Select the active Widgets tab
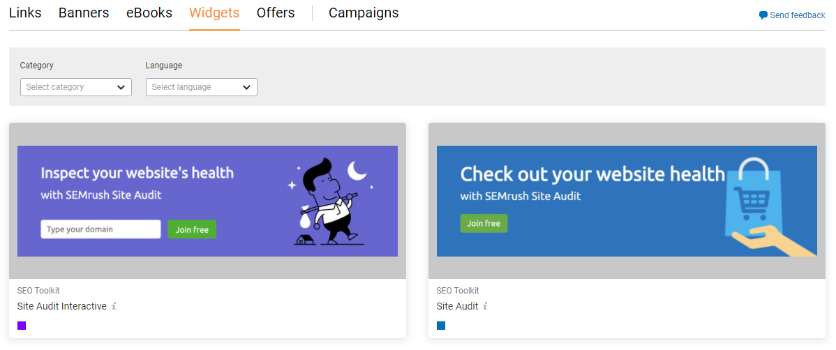This screenshot has height=350, width=836. (x=214, y=13)
